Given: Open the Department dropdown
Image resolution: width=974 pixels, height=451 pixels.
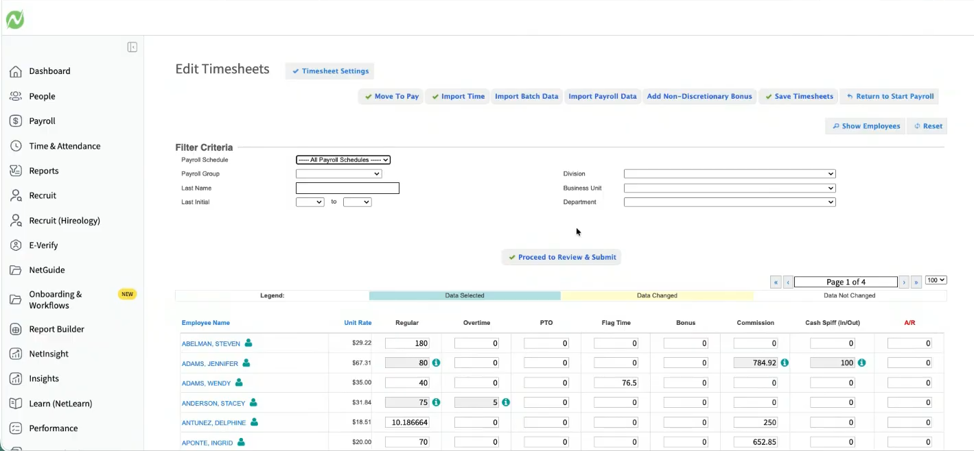Looking at the screenshot, I should (730, 202).
